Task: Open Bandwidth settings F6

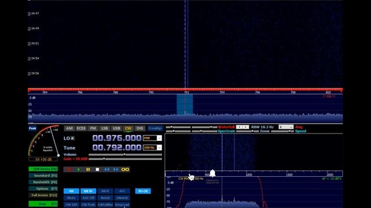Action: tap(43, 182)
